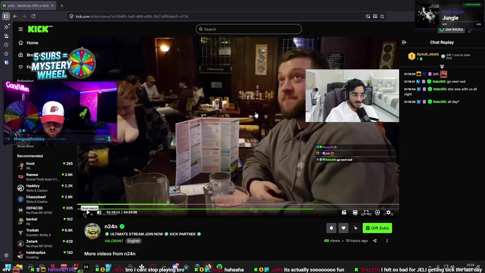
Task: Click the kick.com URL address bar
Action: 216,16
